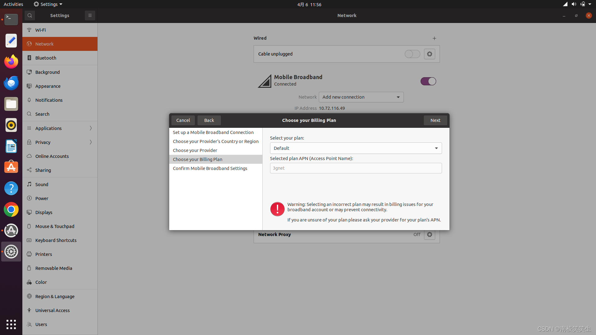Image resolution: width=596 pixels, height=335 pixels.
Task: Expand the Applications settings submenu
Action: (60, 128)
